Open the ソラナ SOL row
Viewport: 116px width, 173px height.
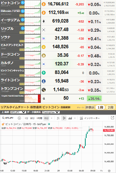(x=58, y=38)
